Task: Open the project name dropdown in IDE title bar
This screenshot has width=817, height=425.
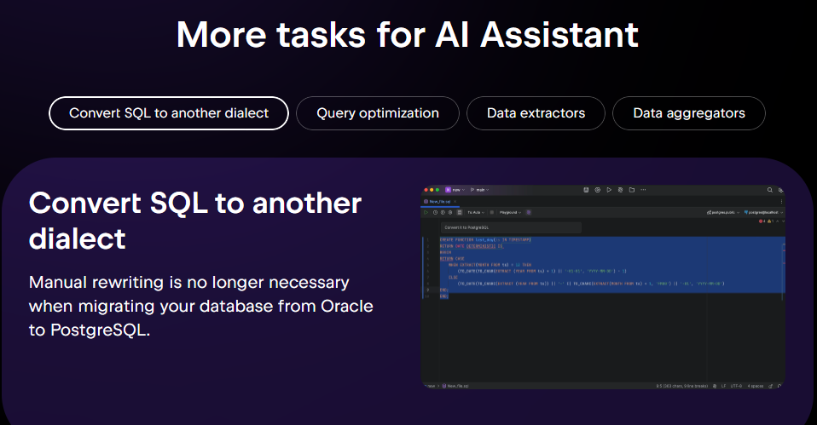Action: pyautogui.click(x=455, y=190)
